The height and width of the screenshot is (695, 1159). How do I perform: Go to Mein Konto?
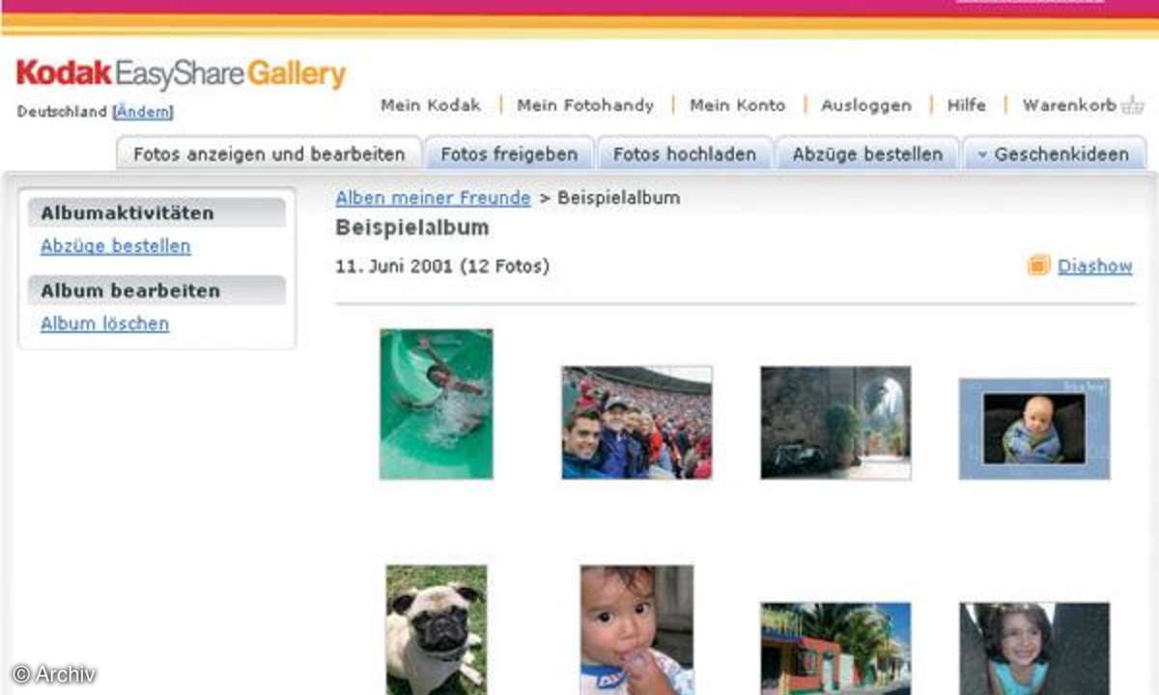pos(737,105)
